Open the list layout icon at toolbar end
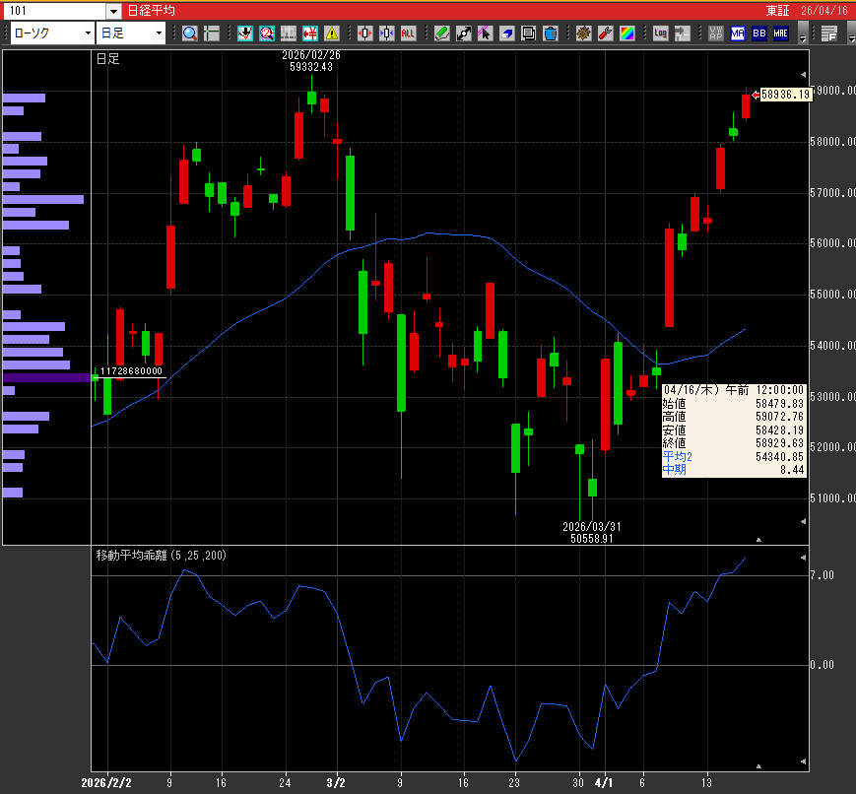 828,33
